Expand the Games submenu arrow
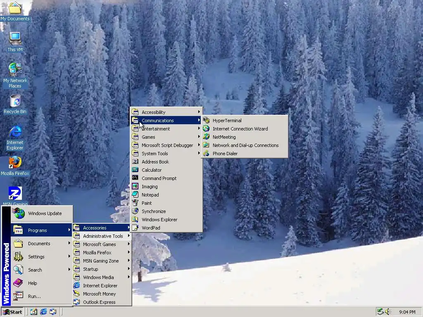Screen dimensions: 423x317 pos(199,137)
